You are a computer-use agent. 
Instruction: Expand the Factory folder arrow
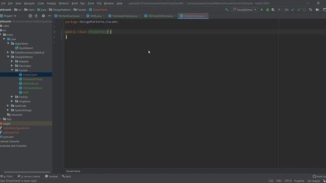[12, 97]
